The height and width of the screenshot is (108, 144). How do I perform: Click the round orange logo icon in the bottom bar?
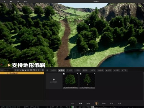pos(96,104)
